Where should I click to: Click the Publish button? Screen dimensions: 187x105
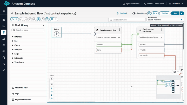165,13
